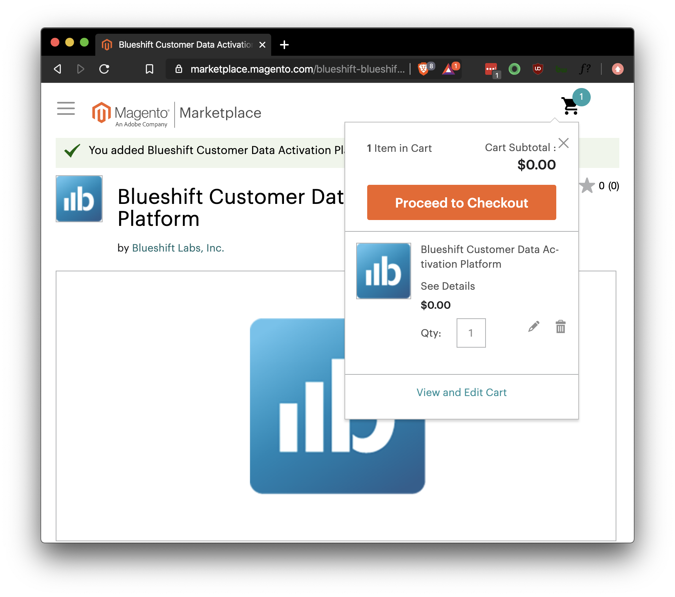Open the pink profile upload icon

tap(618, 69)
